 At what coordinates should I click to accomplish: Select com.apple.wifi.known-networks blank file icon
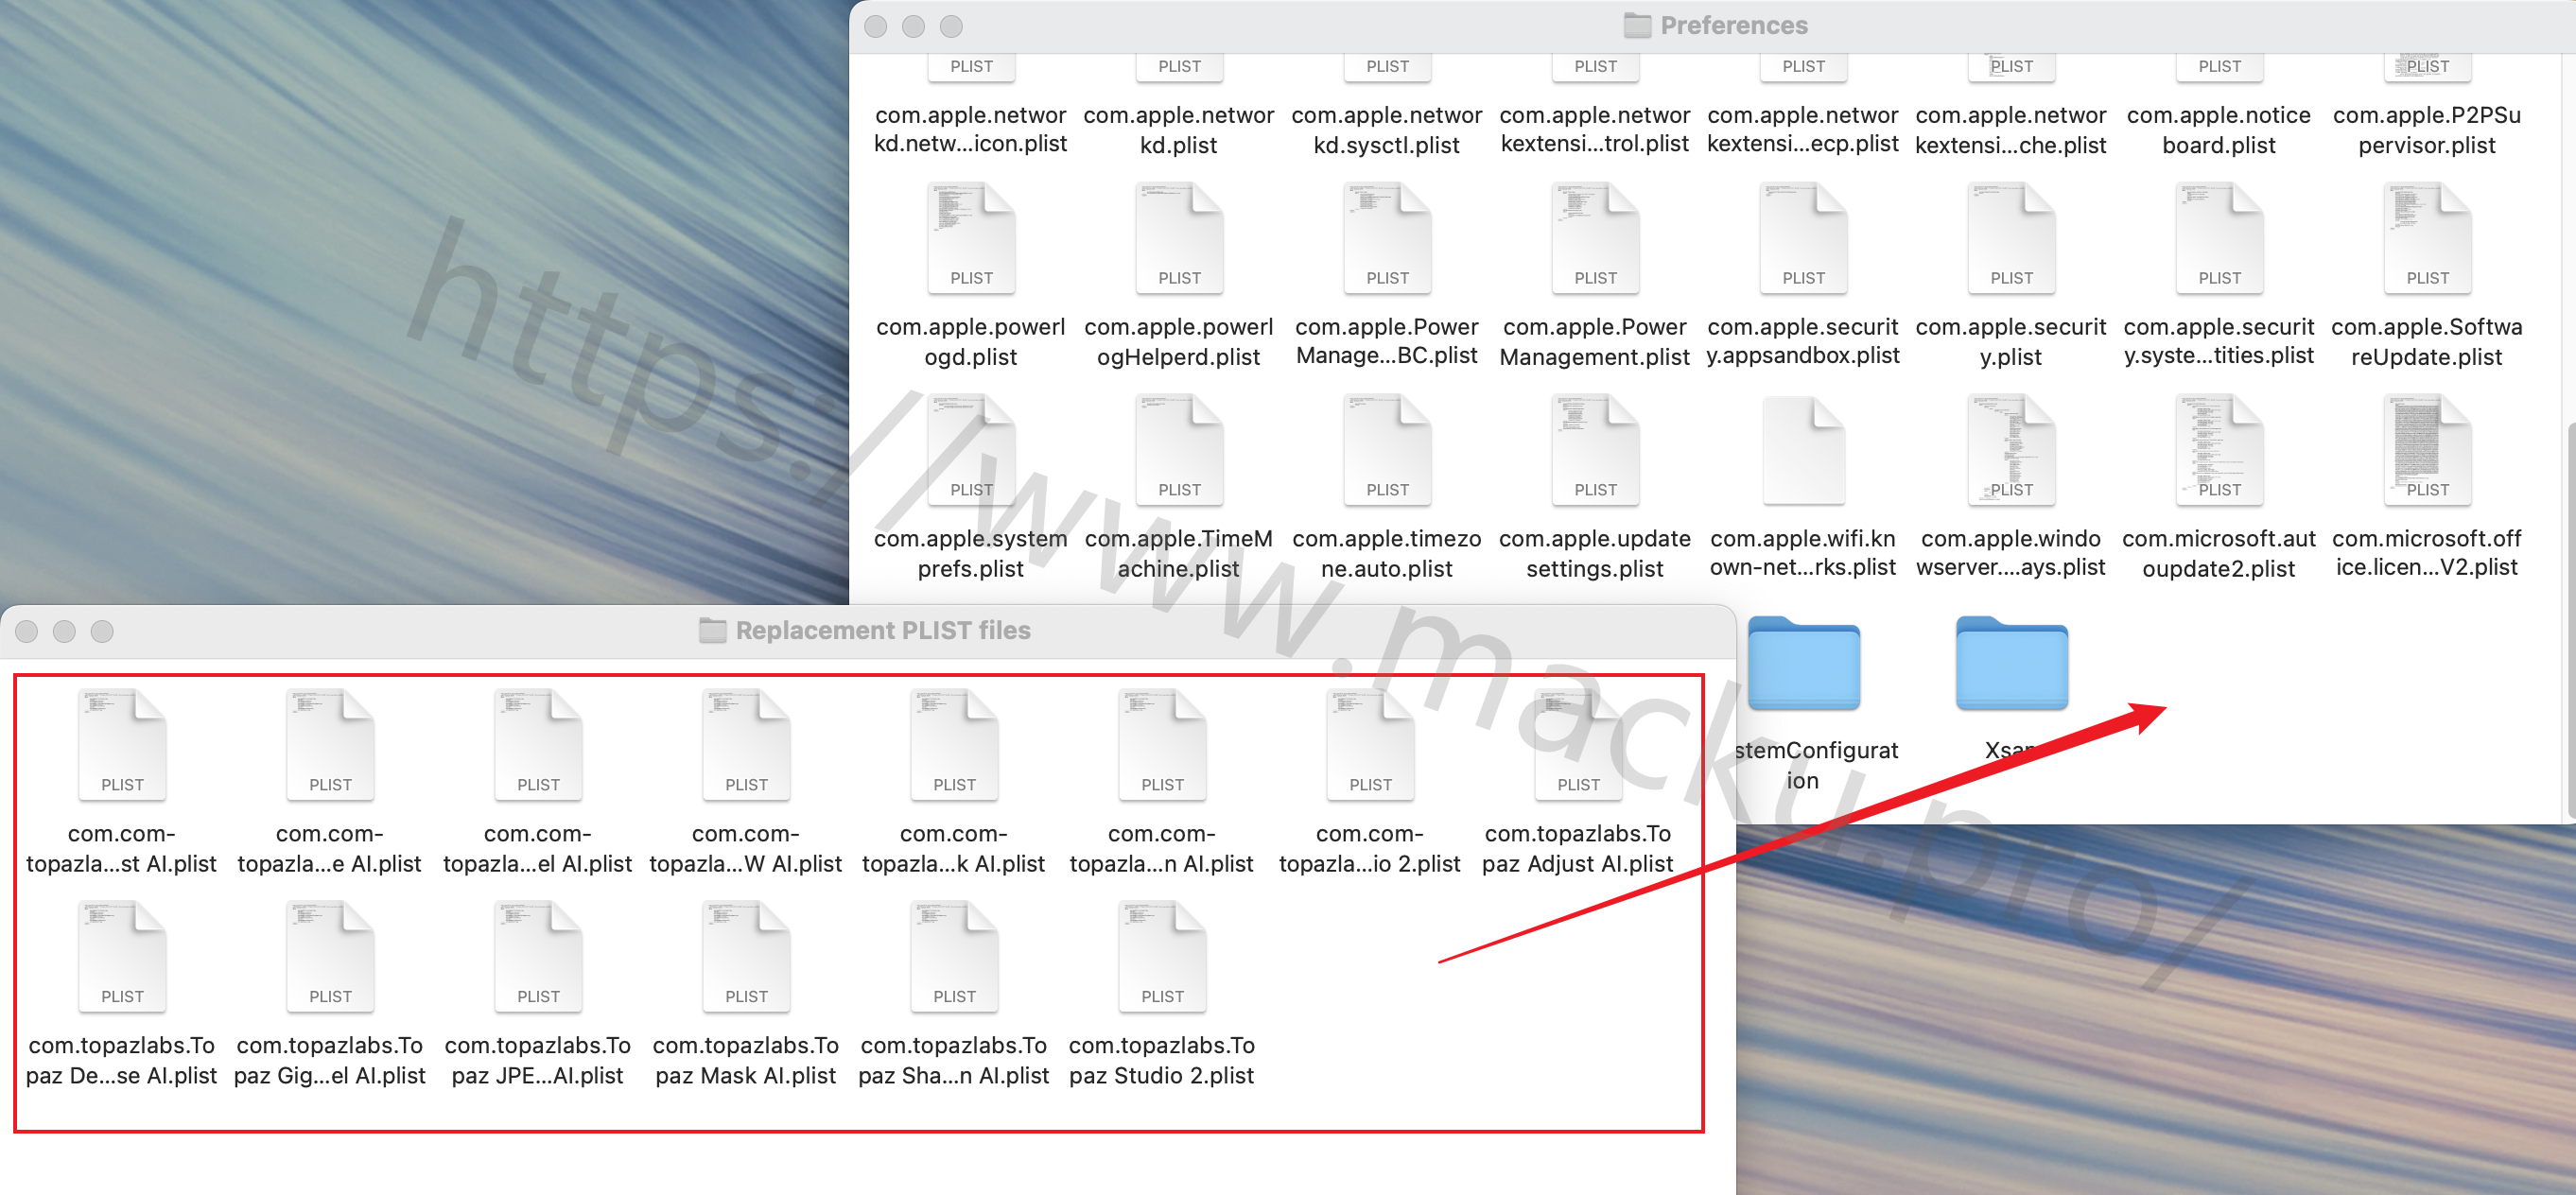(1803, 450)
